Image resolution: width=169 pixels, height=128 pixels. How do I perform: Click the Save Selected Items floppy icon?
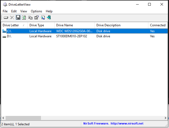[18, 17]
